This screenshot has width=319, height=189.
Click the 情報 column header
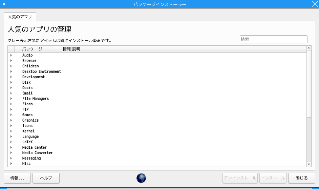point(66,49)
